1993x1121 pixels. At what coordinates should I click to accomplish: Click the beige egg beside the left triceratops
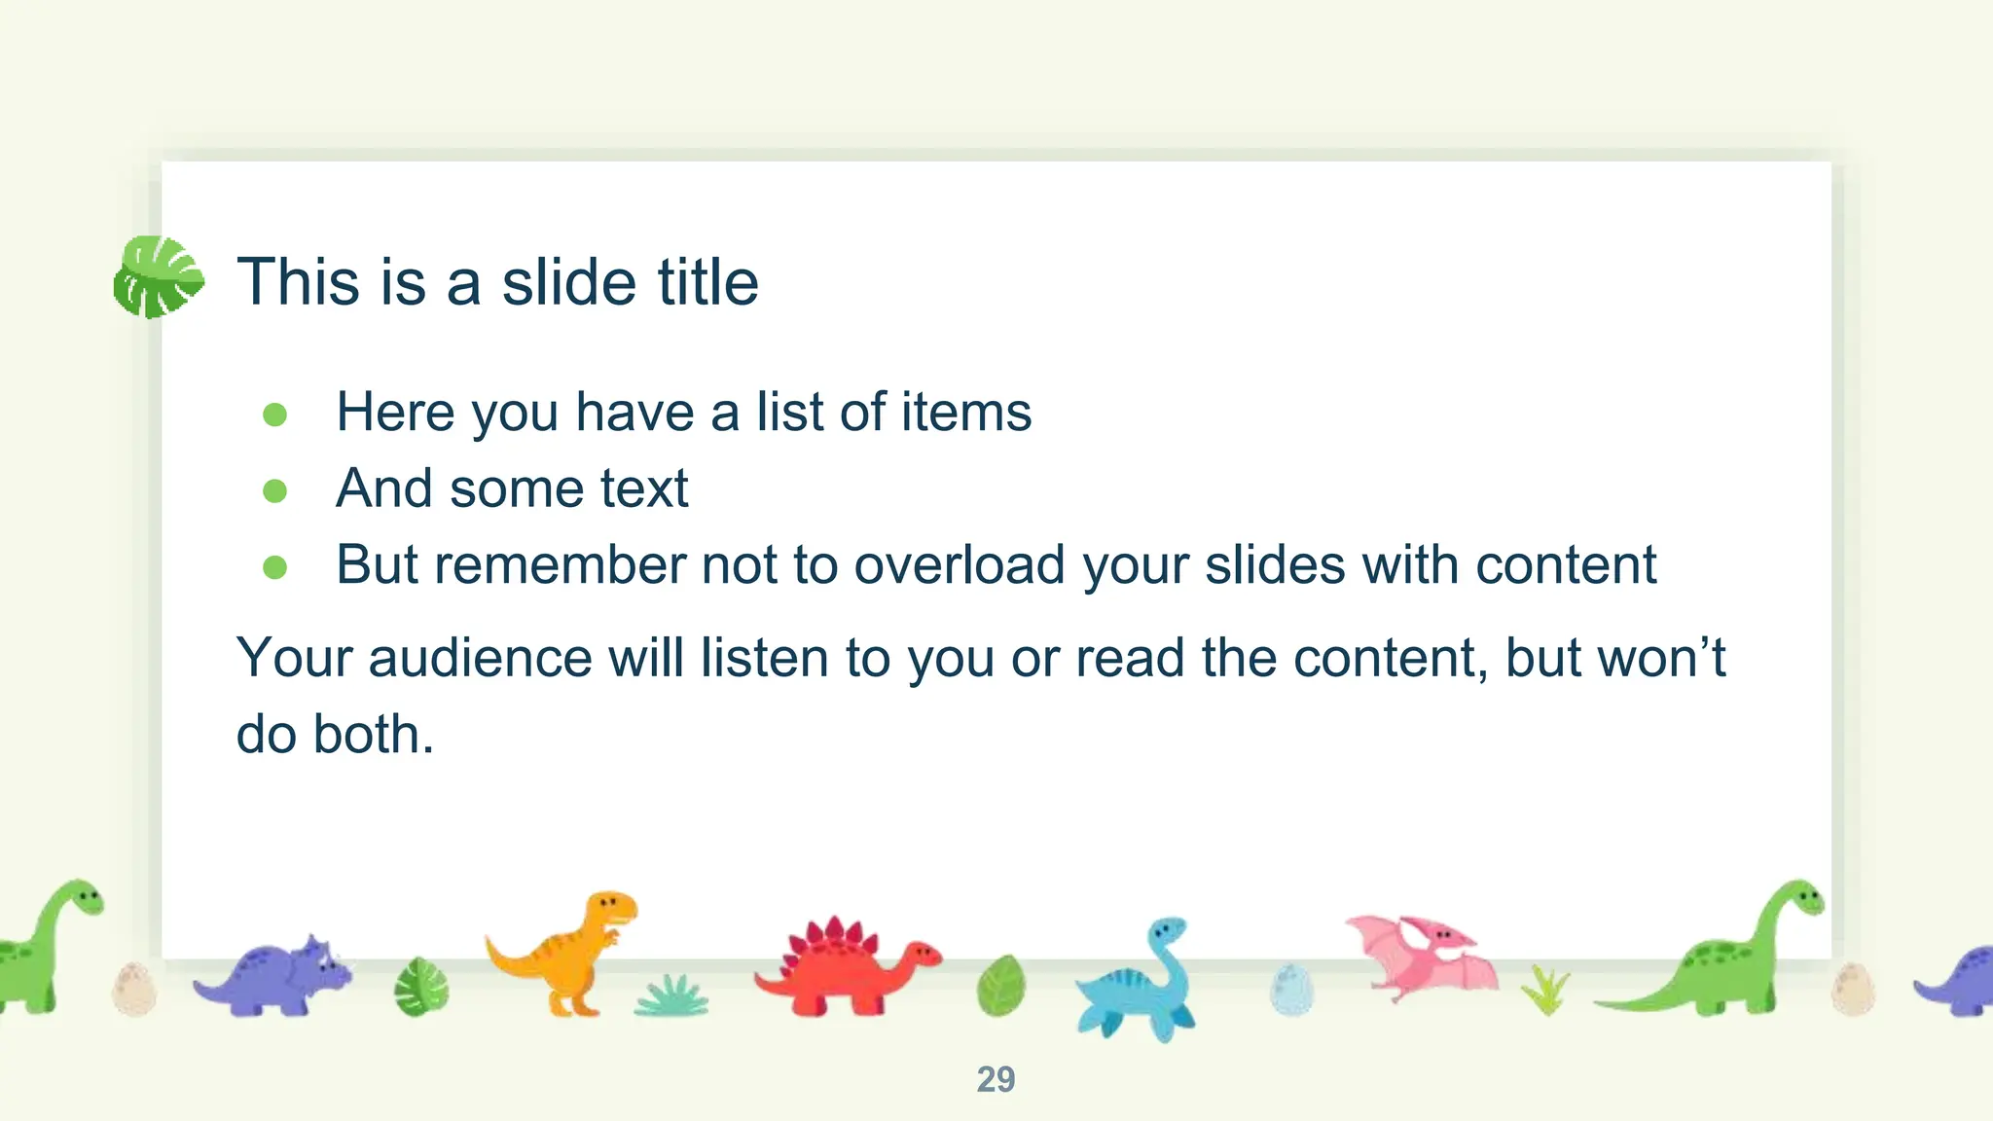(134, 989)
